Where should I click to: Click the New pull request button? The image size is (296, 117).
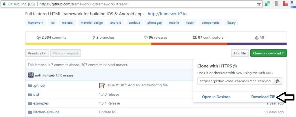[x=66, y=53]
